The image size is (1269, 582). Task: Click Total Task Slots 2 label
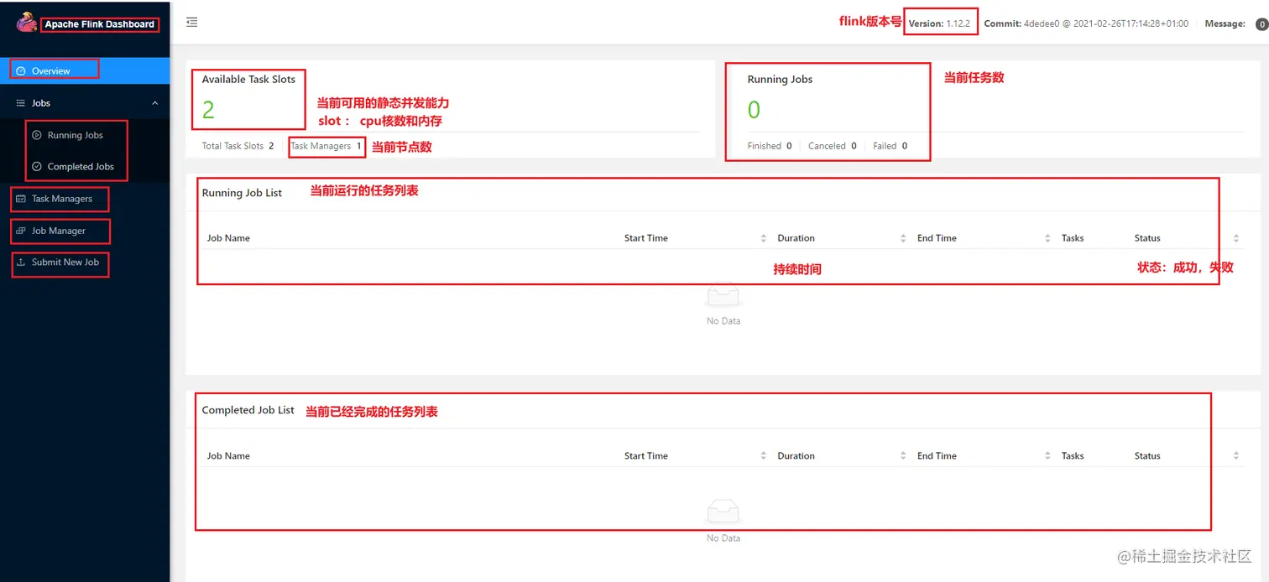pos(238,146)
